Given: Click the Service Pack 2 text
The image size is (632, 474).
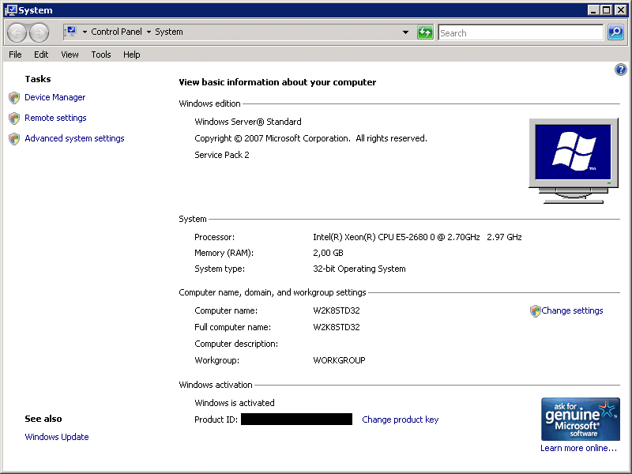Looking at the screenshot, I should tap(222, 155).
